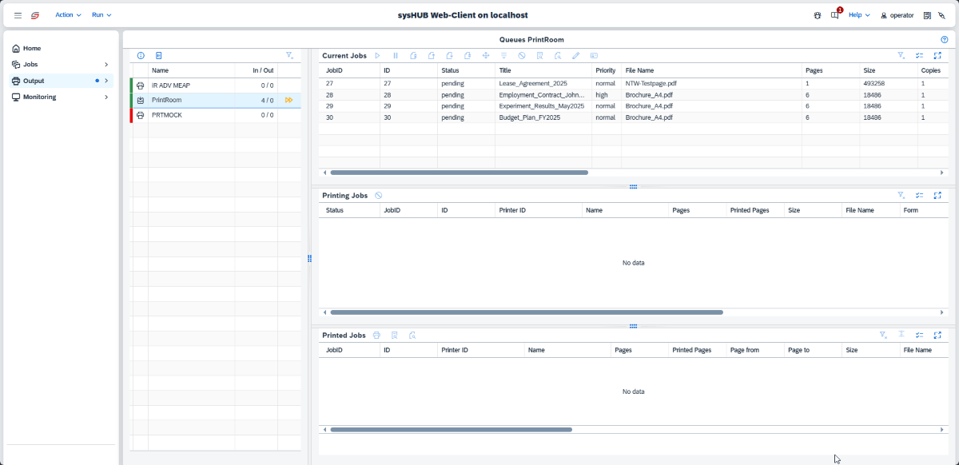Select the Budget_Plan_FY2025 job
959x465 pixels.
tap(635, 117)
